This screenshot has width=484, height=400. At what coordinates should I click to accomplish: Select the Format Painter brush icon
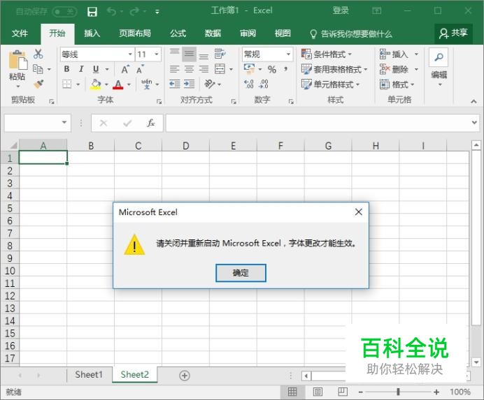(x=38, y=84)
